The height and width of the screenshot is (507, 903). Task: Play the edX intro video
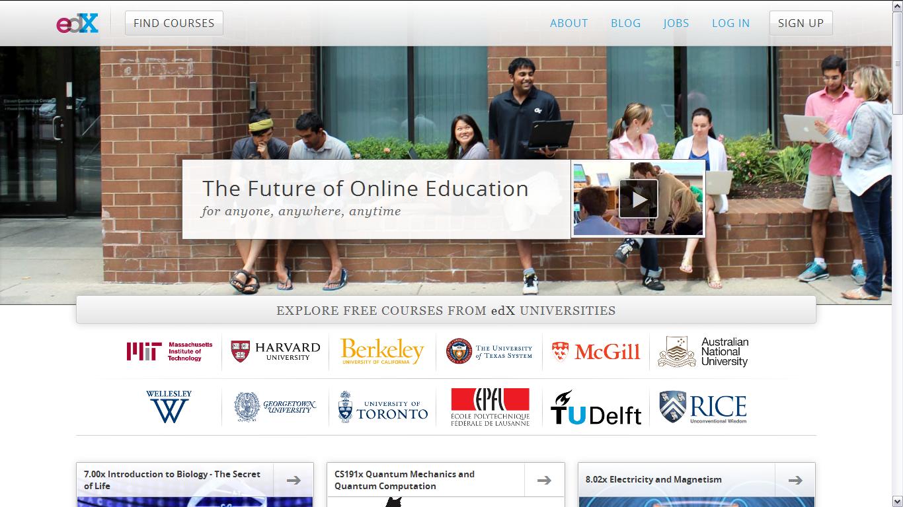point(639,199)
